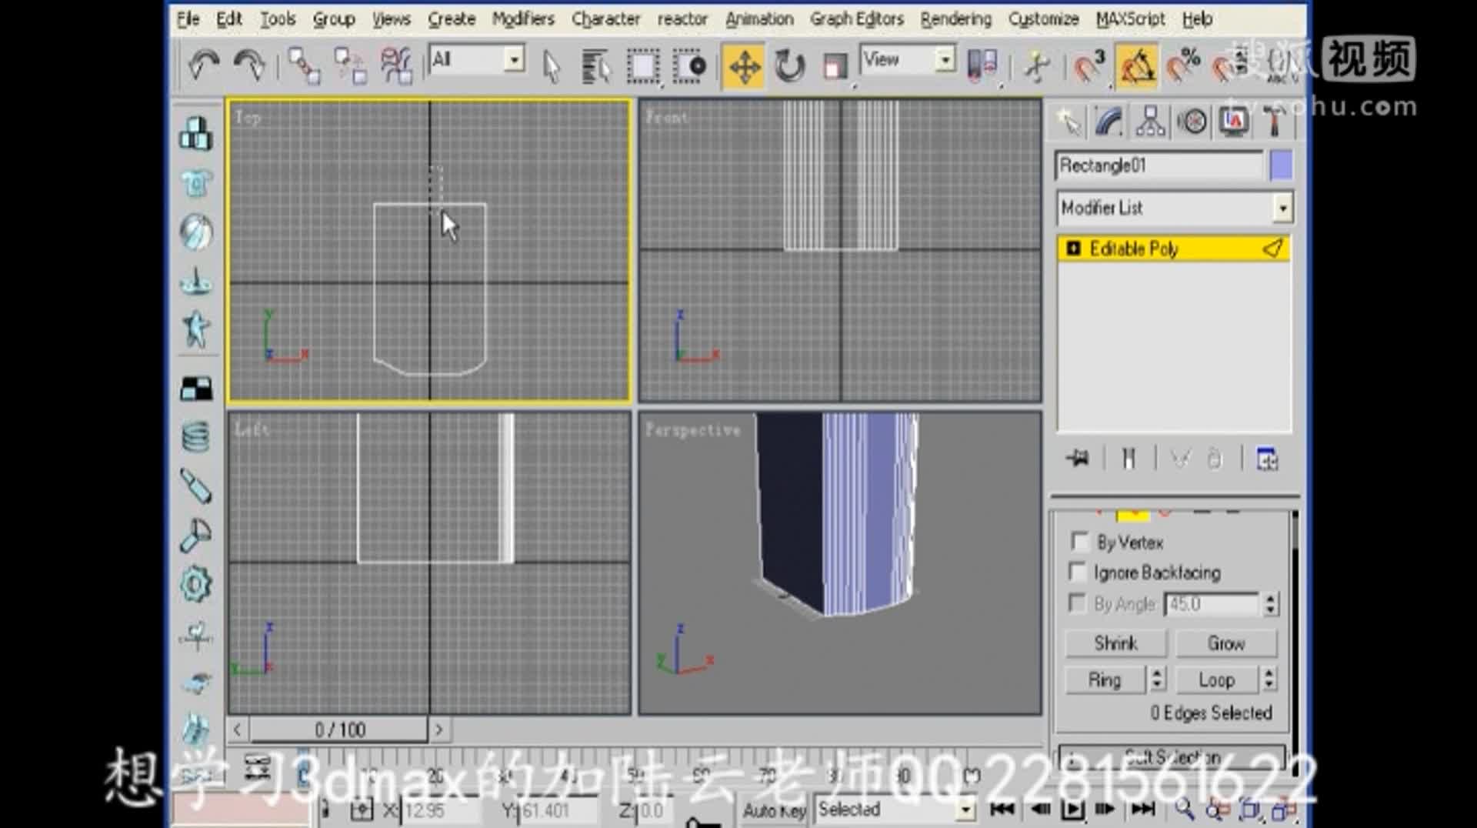
Task: Open the Customize menu
Action: [1043, 18]
